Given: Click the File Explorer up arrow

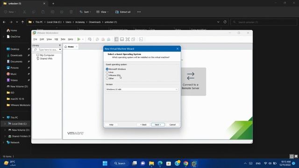Looking at the screenshot, I should tap(23, 22).
